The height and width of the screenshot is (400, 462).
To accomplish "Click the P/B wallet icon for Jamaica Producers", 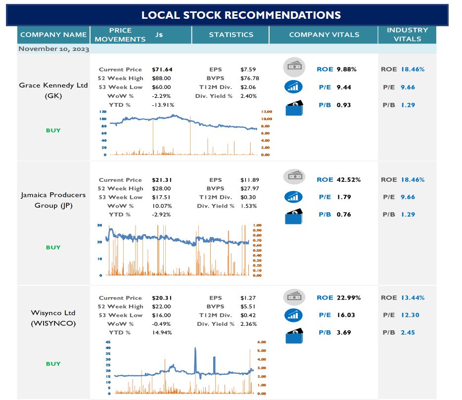I will tap(294, 217).
